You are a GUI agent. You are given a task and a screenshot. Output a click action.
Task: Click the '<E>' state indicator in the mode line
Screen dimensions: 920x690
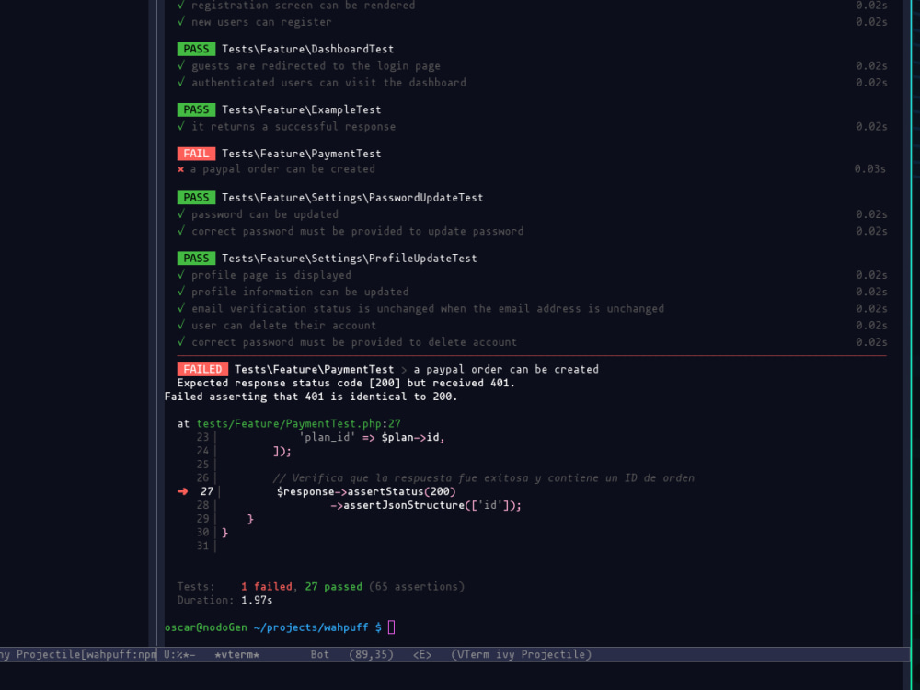422,655
